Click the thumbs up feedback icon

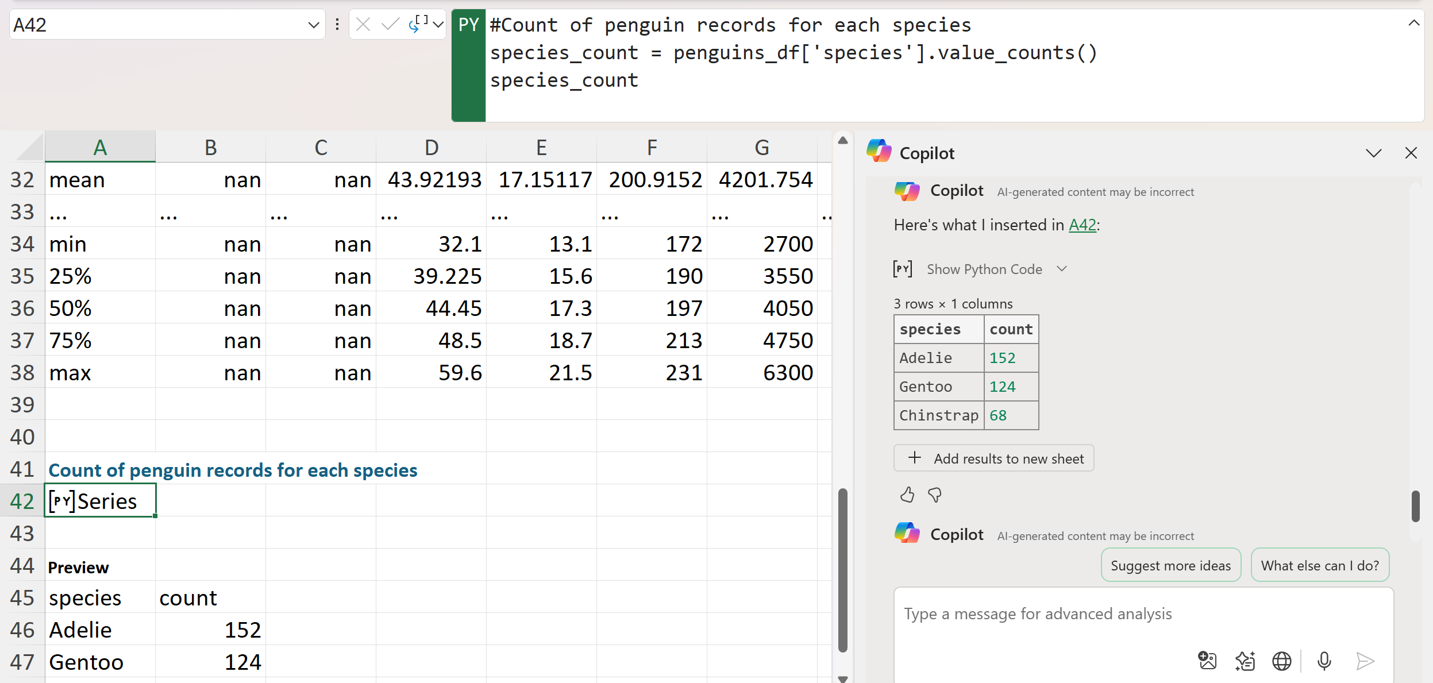coord(907,495)
